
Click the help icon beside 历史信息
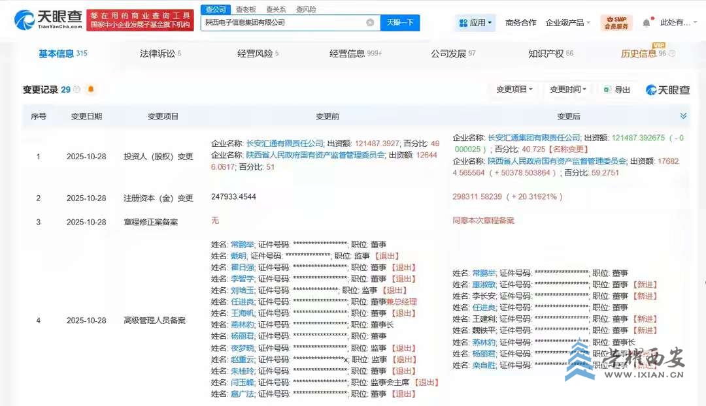672,54
